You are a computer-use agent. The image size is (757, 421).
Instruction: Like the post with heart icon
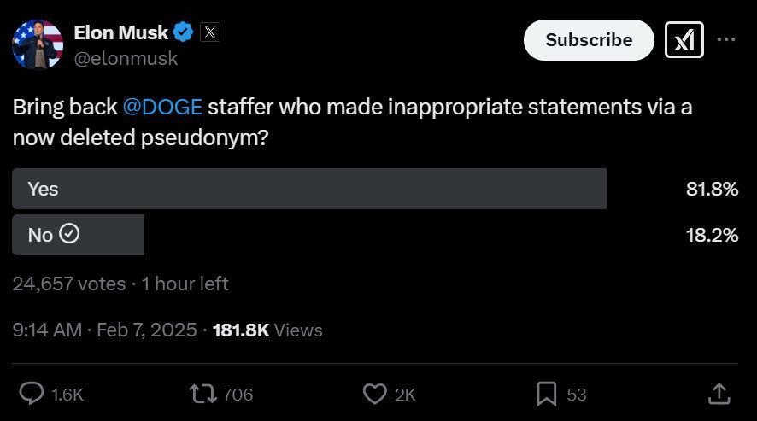pyautogui.click(x=375, y=394)
